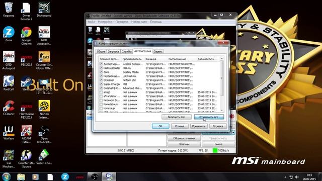The image size is (322, 181).
Task: Click the Отключить все button
Action: (209, 117)
